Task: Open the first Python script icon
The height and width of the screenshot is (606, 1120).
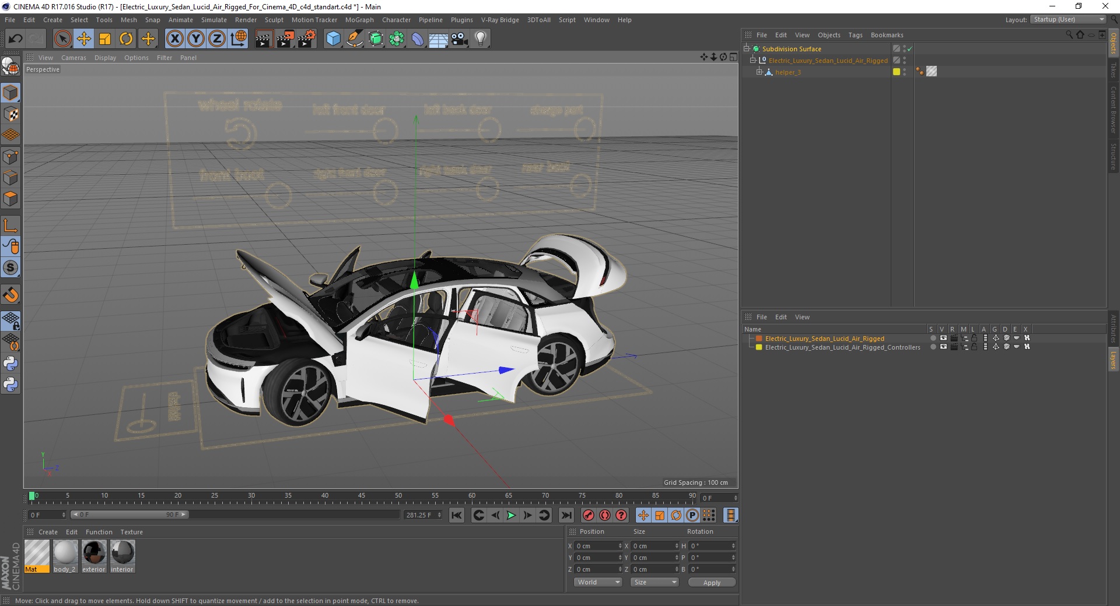Action: pos(10,364)
